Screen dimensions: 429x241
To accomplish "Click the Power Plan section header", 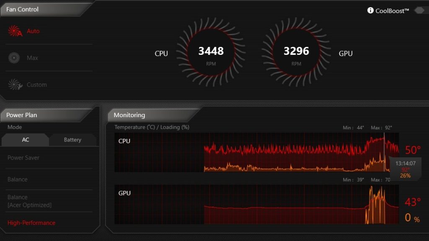I will (x=22, y=115).
